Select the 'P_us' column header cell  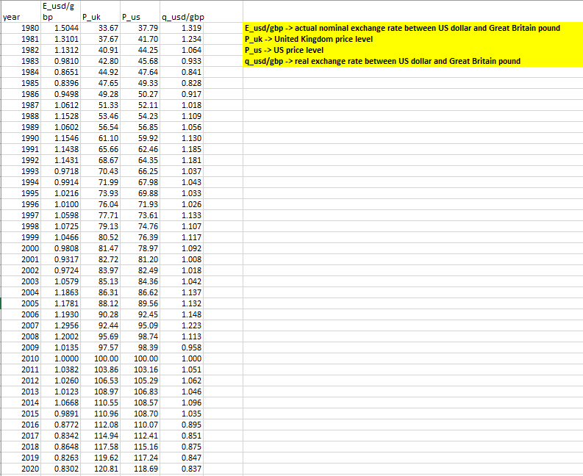pos(140,12)
